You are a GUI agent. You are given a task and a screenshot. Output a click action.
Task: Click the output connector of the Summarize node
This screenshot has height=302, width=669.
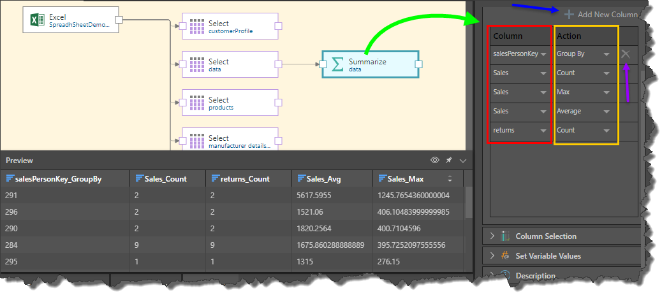pyautogui.click(x=418, y=64)
